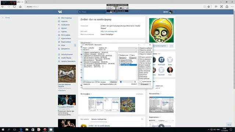Open first dropdown in bot window

point(128,48)
